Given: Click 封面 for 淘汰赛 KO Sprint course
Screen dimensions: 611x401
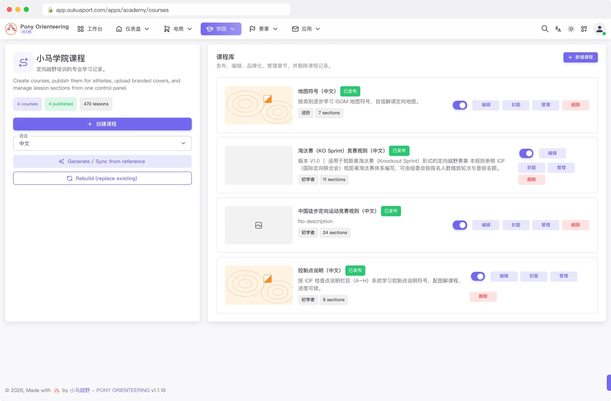Looking at the screenshot, I should [531, 168].
